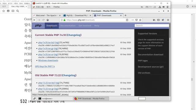This screenshot has height=110, width=196.
Task: Open Help in php.net navigation
Action: [97, 26]
